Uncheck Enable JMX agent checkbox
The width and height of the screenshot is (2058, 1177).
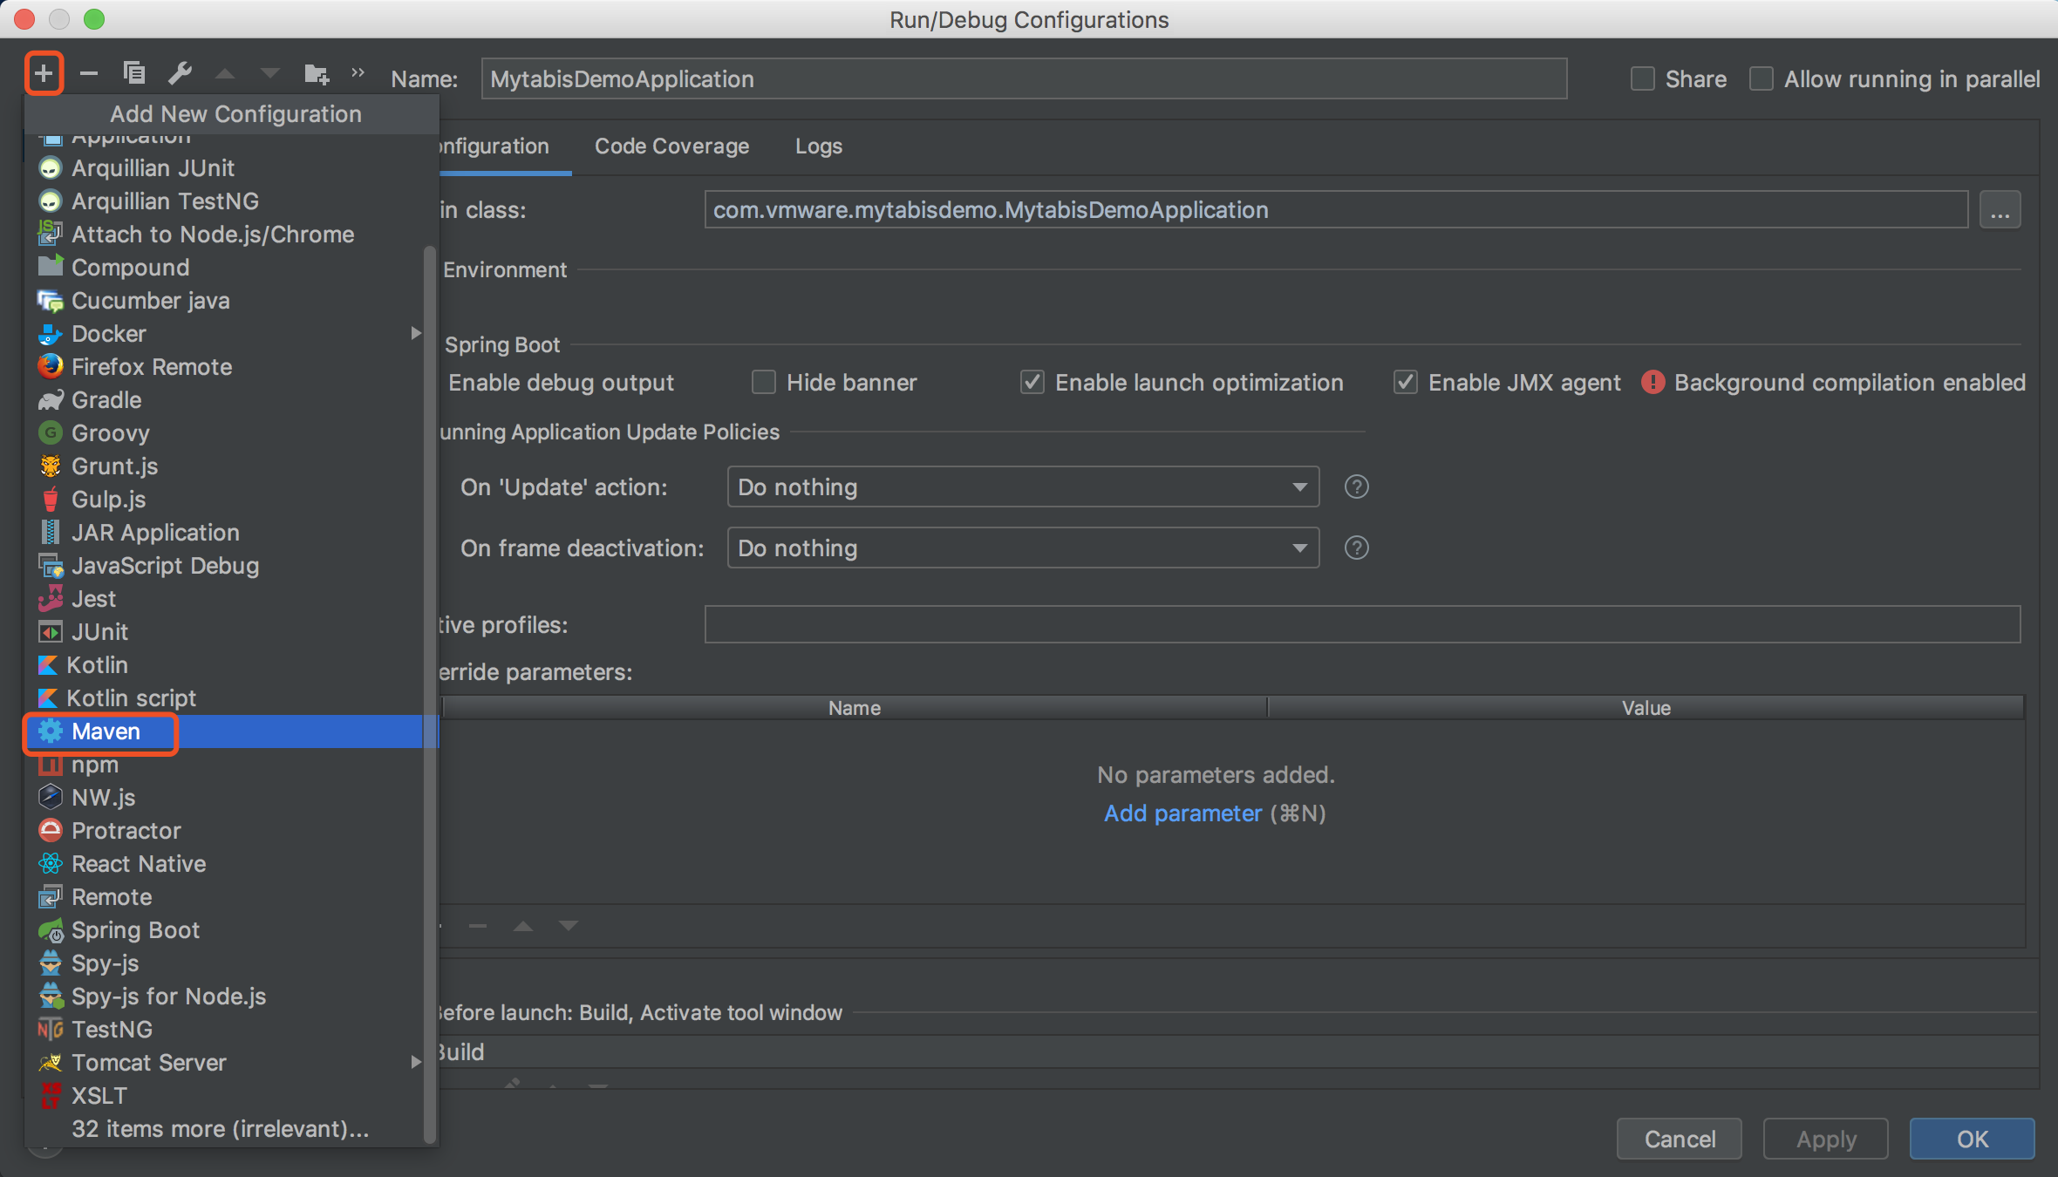(1406, 383)
